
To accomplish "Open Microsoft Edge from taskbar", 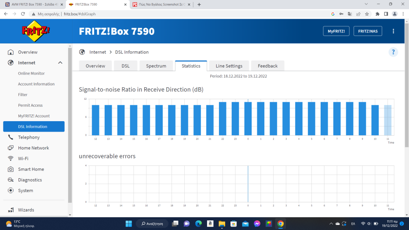I will click(x=198, y=224).
